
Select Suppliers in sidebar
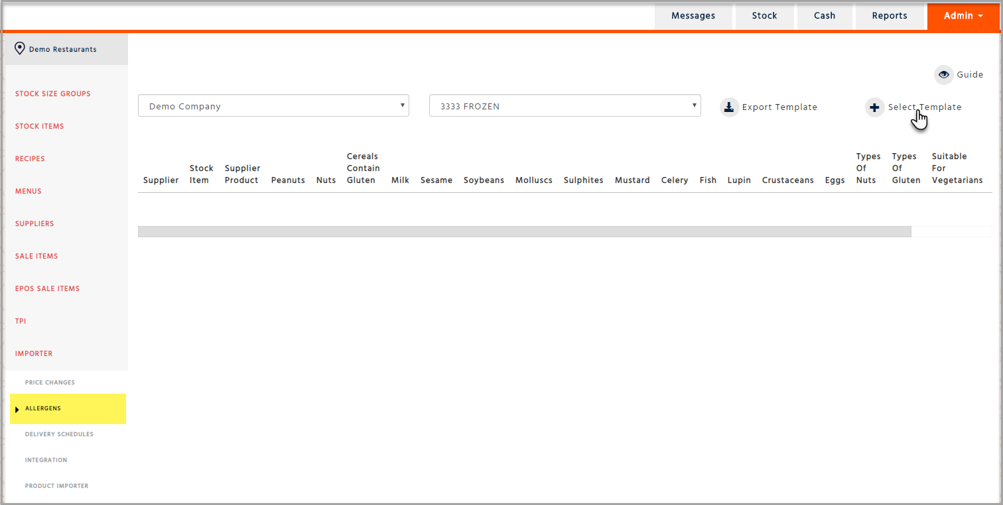click(x=34, y=224)
